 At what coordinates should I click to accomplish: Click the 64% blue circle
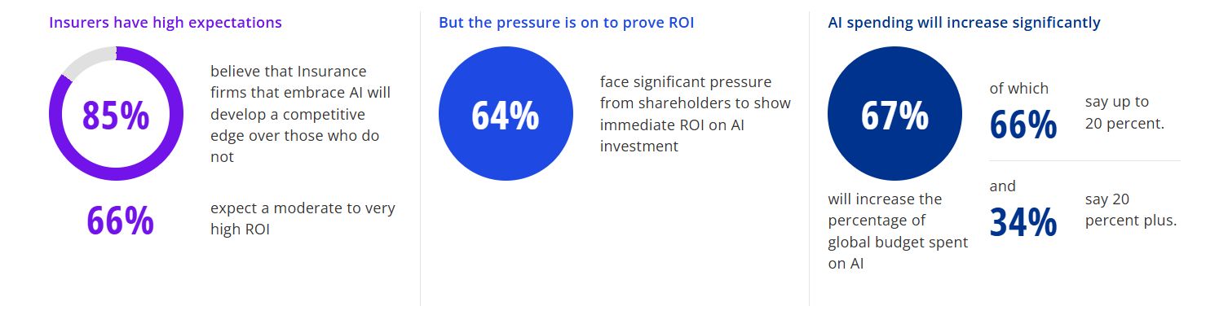coord(506,114)
